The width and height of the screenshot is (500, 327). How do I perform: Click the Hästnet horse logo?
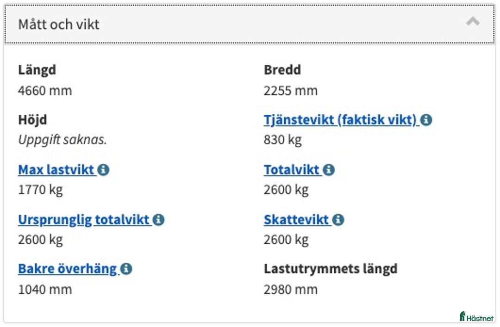(462, 317)
